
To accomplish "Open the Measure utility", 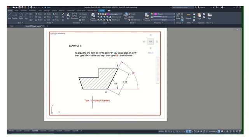I will (x=188, y=16).
